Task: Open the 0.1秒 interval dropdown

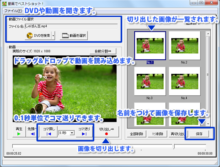Action: click(x=72, y=133)
